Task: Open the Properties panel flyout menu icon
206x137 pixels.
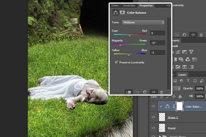Action: pos(168,5)
